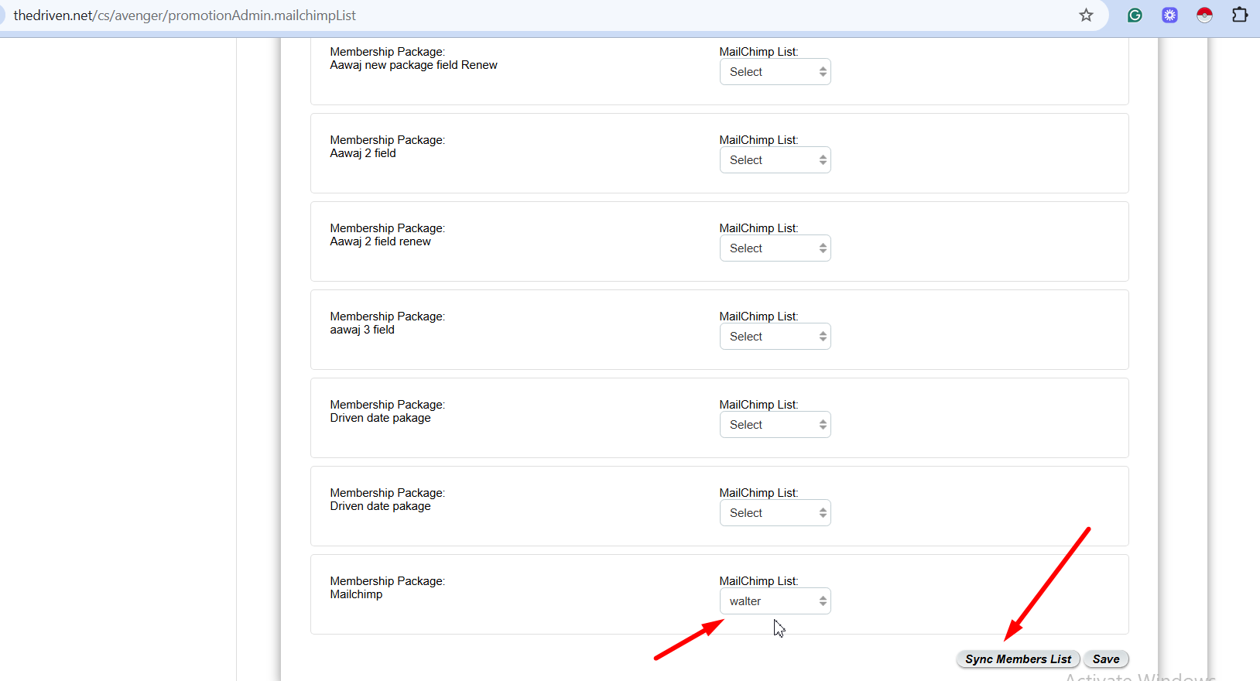Select the text 'Aawaj 2 field renew'
1260x681 pixels.
[380, 241]
